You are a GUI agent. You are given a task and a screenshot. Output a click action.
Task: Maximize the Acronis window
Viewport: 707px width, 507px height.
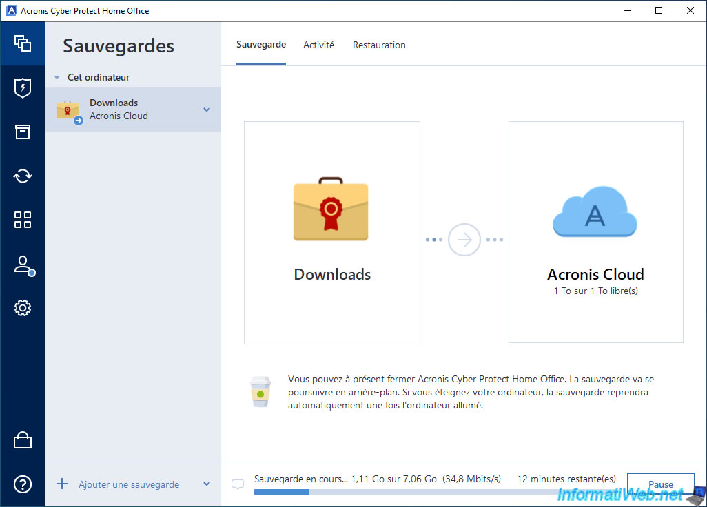(659, 10)
